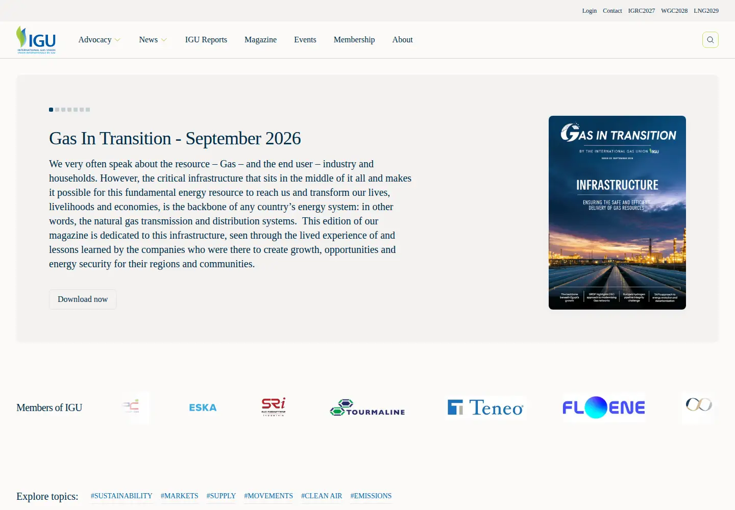Open the LNG2029 link
735x510 pixels.
[x=706, y=11]
